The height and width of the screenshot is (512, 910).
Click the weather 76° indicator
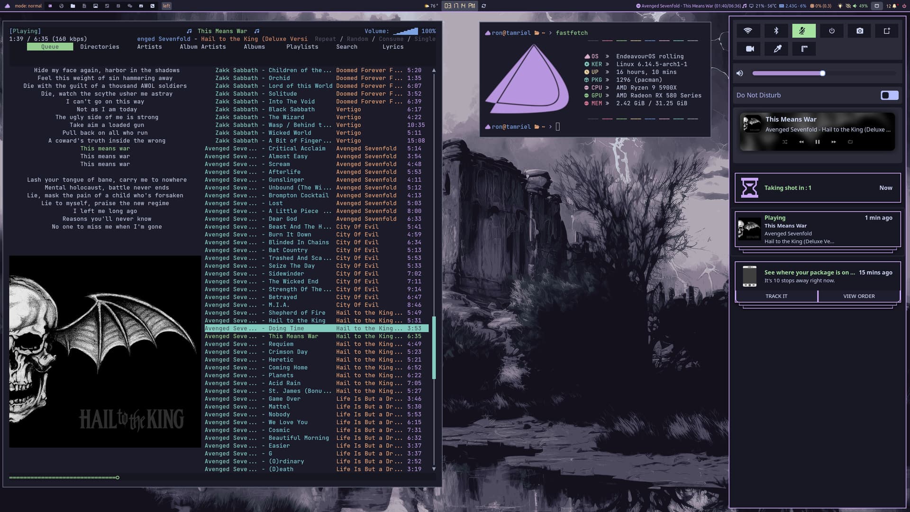tap(431, 6)
